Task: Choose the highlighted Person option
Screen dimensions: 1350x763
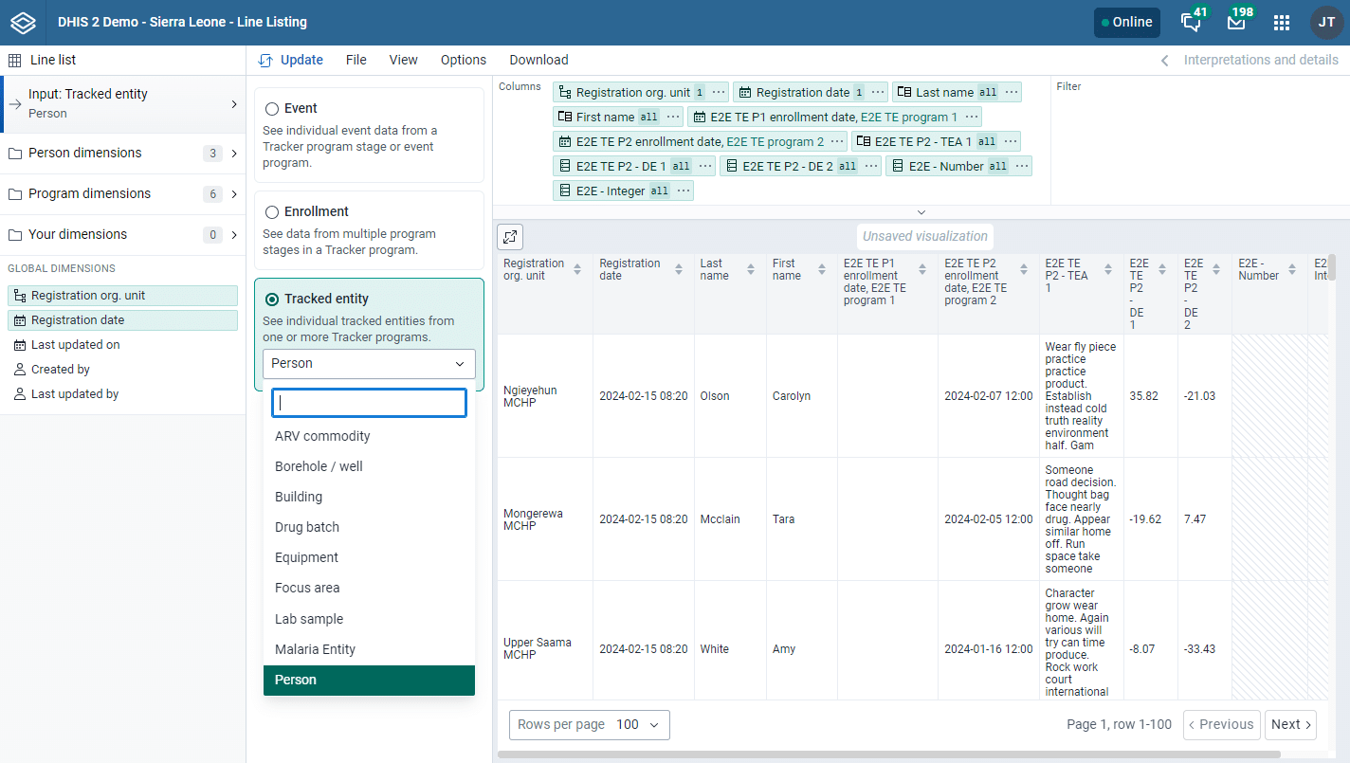Action: (369, 681)
